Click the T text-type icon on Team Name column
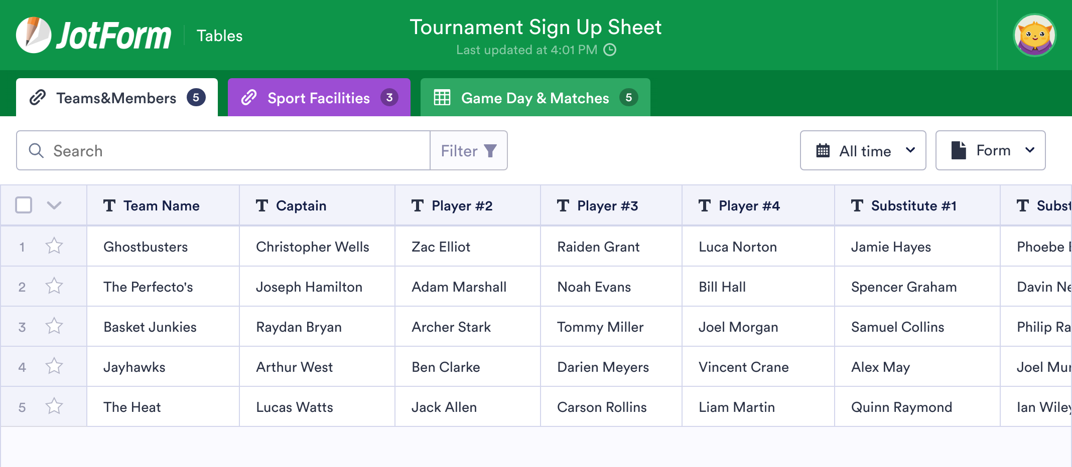The width and height of the screenshot is (1072, 467). point(110,205)
